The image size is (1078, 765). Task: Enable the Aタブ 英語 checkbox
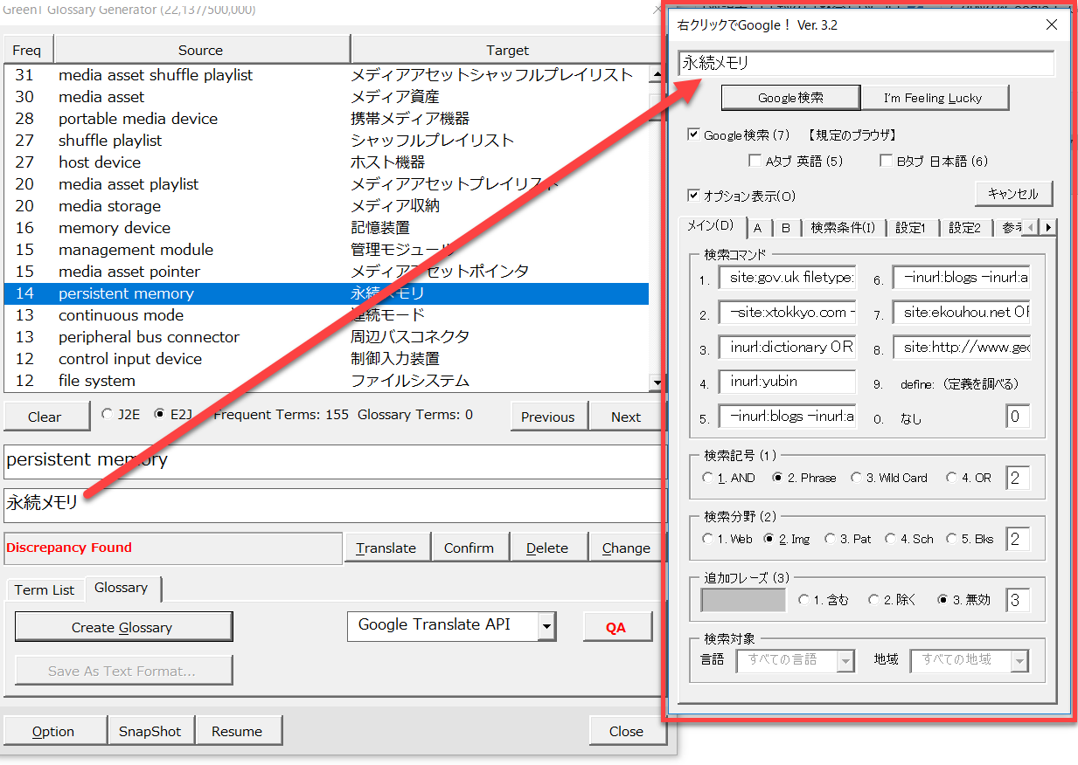(755, 161)
